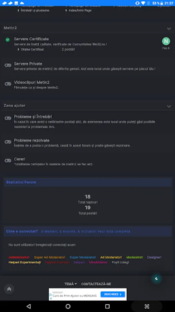
Task: Tap the DESCHIDEȚI button in the ad
Action: [x=113, y=294]
